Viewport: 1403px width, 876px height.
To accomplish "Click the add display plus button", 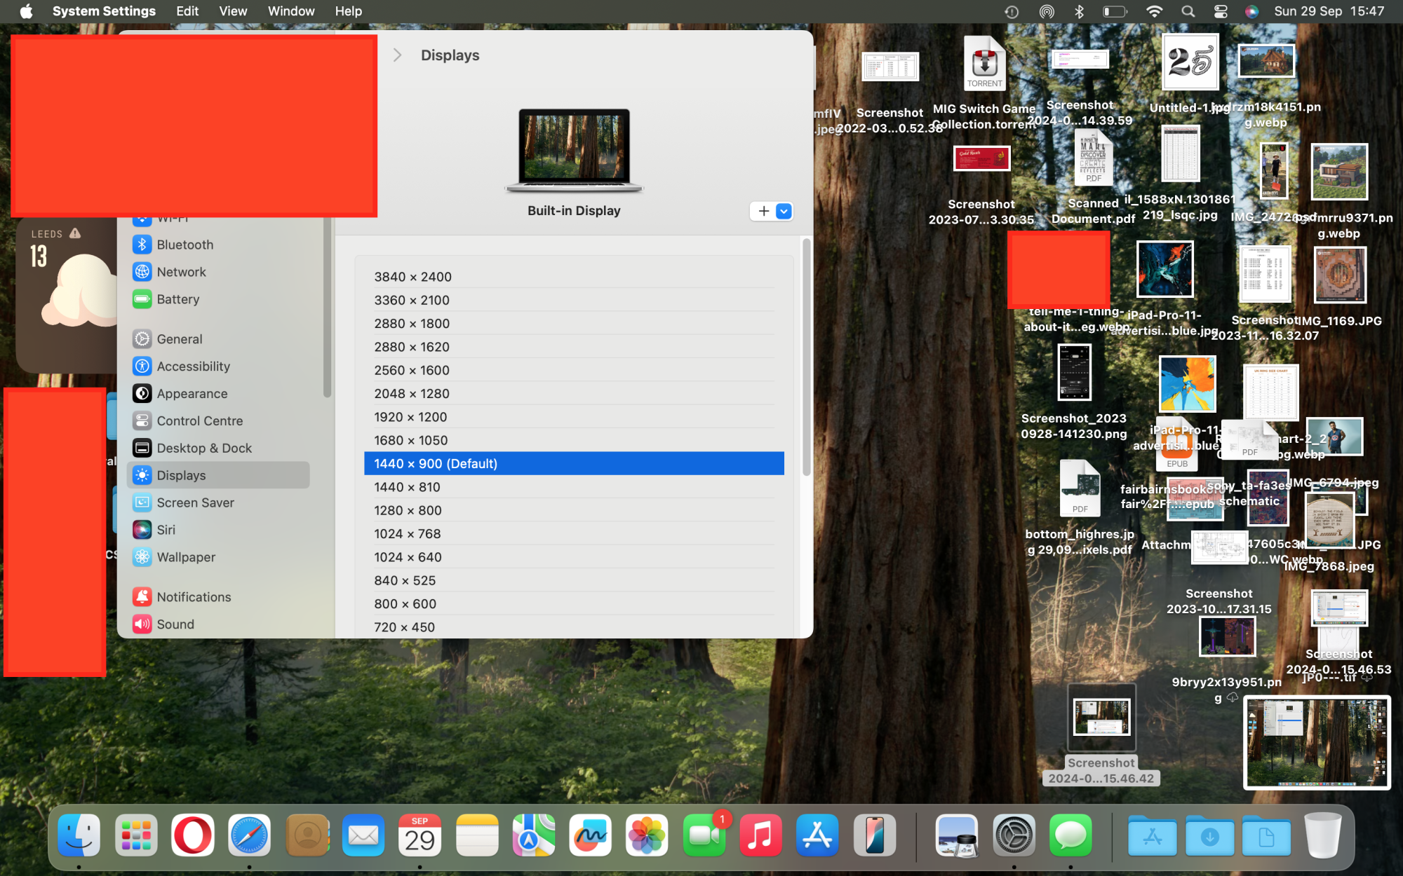I will coord(764,211).
